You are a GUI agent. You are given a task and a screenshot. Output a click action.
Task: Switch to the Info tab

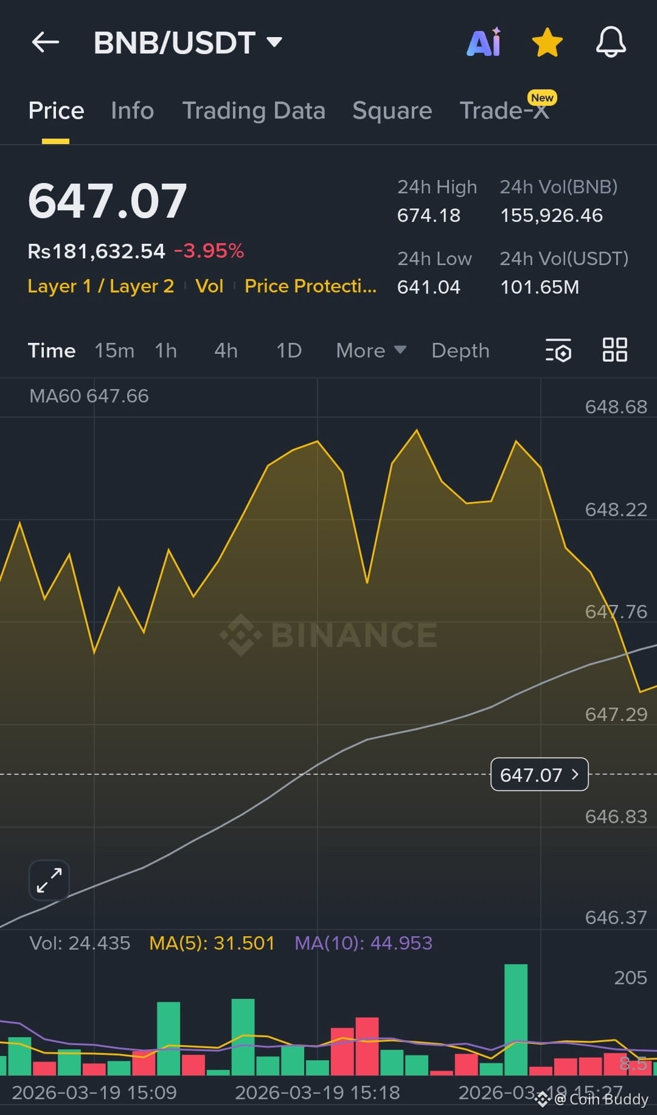132,111
